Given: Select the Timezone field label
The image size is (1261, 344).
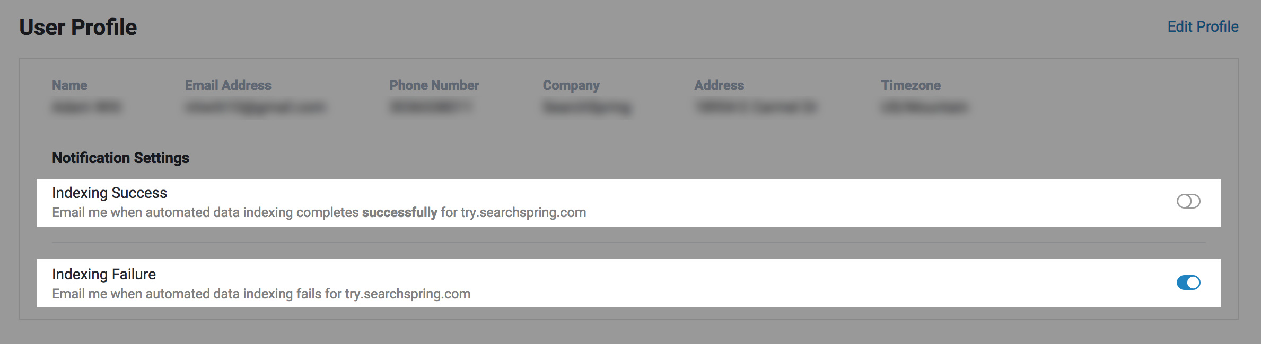Looking at the screenshot, I should (x=910, y=85).
